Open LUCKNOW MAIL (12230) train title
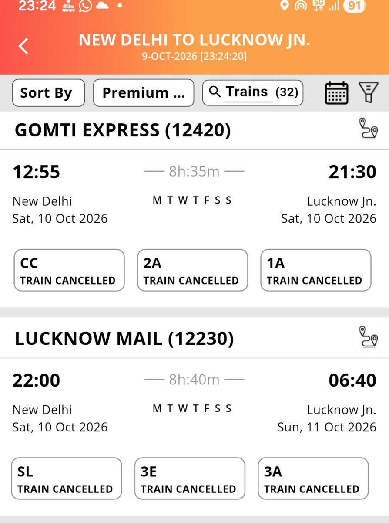 coord(124,339)
